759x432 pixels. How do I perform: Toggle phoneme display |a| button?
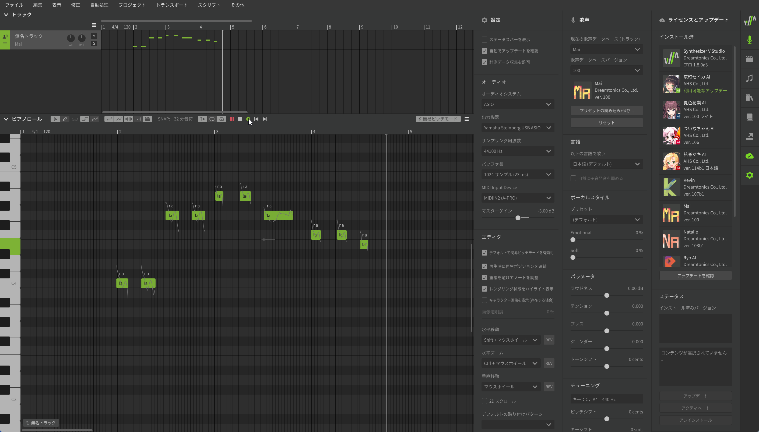pyautogui.click(x=138, y=119)
